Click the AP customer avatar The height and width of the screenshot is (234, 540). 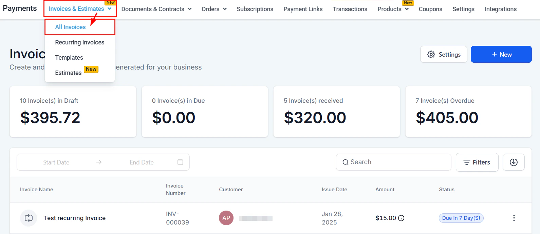pos(226,218)
